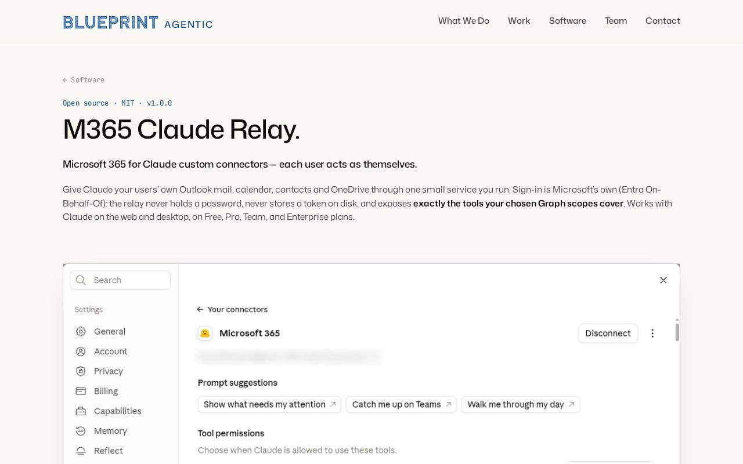Click the Billing card icon
Screen dimensions: 743x464
click(81, 391)
